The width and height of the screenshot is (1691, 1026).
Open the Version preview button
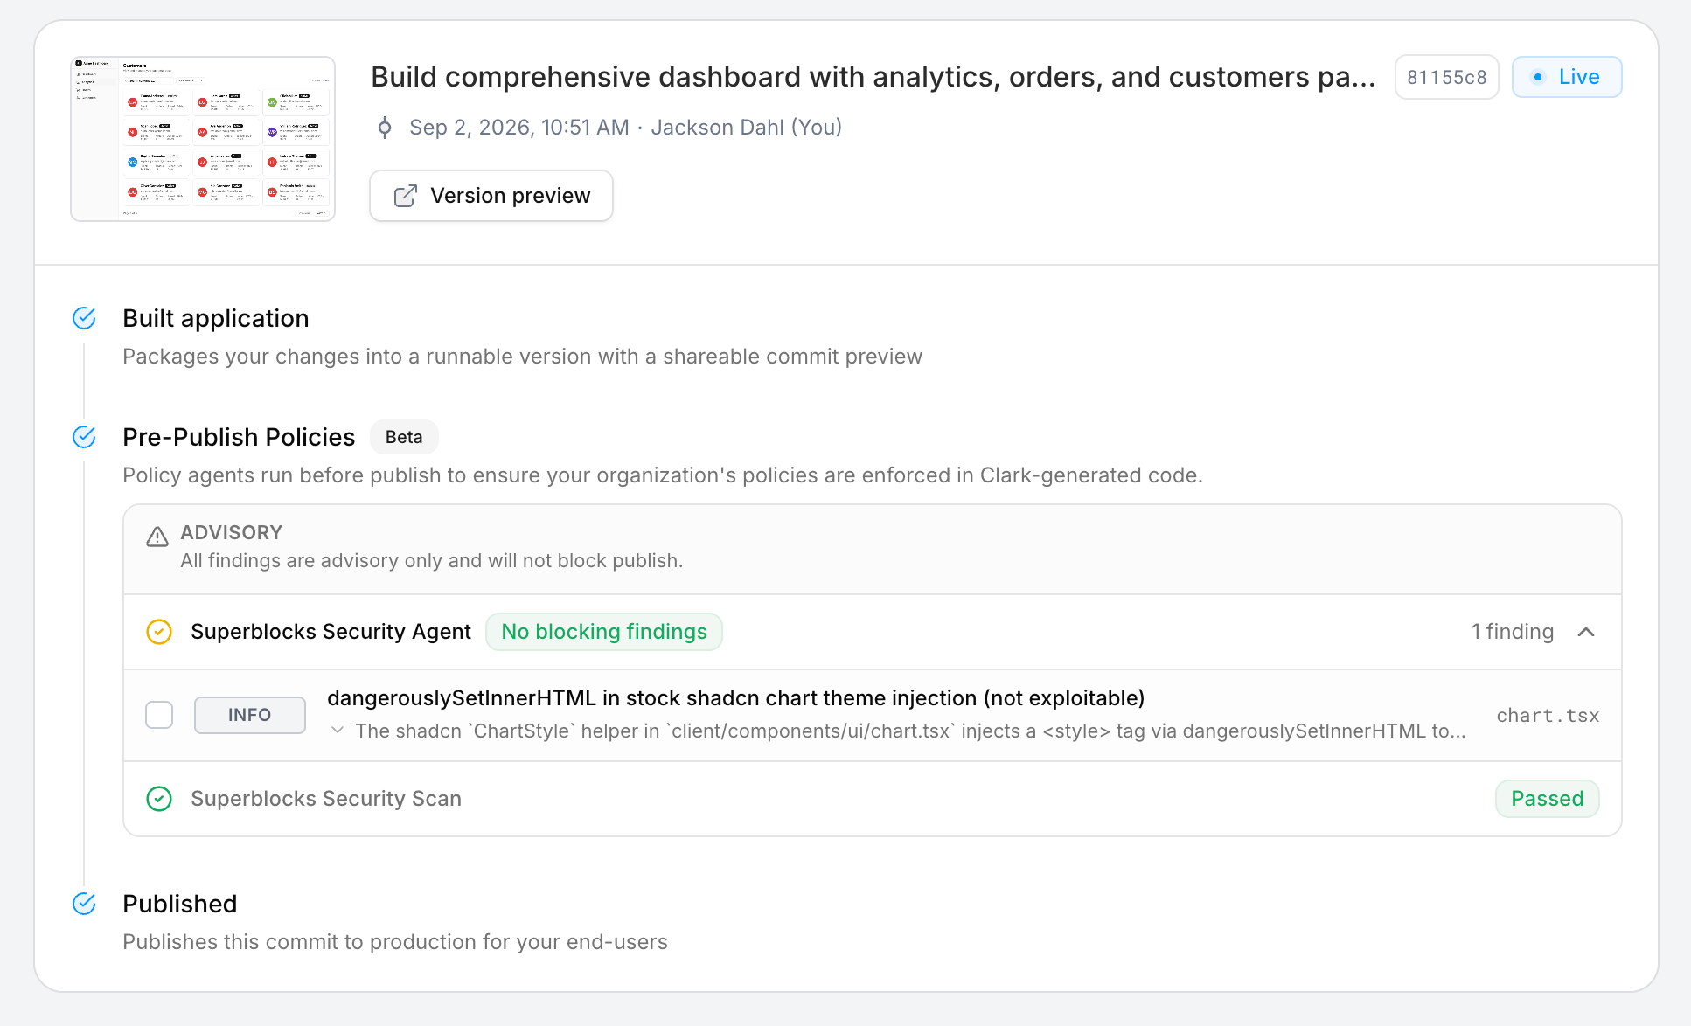[491, 196]
